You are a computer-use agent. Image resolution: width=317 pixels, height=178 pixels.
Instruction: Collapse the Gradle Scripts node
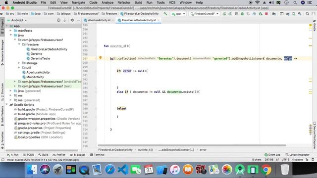pos(7,105)
